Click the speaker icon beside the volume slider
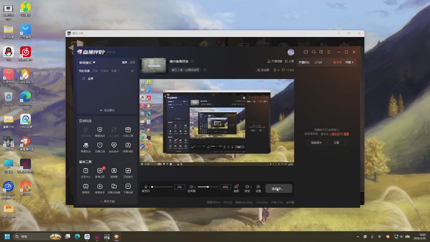 pos(191,187)
